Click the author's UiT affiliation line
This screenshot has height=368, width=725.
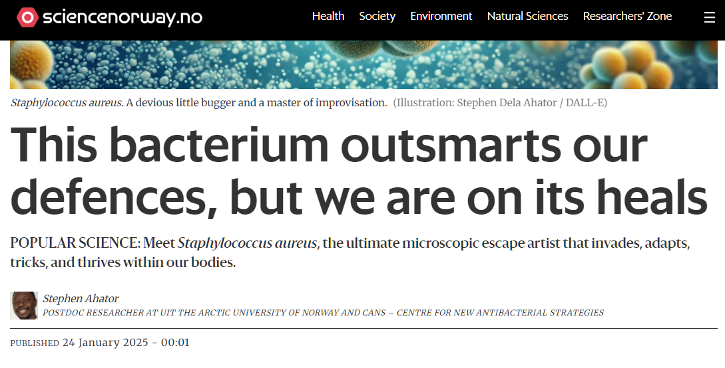point(323,313)
